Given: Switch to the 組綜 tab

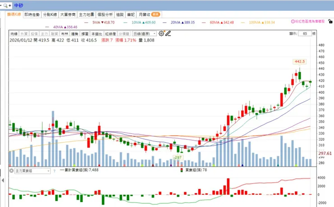Looking at the screenshot, I should (120, 14).
